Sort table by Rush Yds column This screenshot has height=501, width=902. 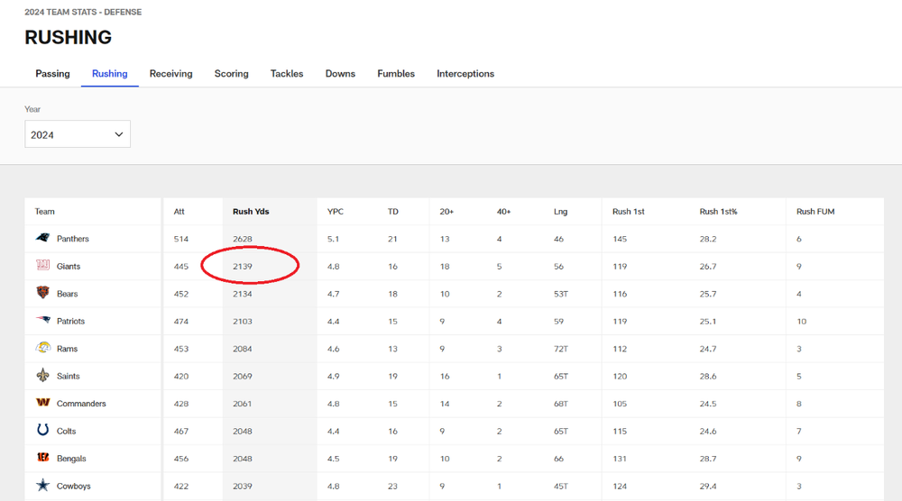tap(251, 212)
